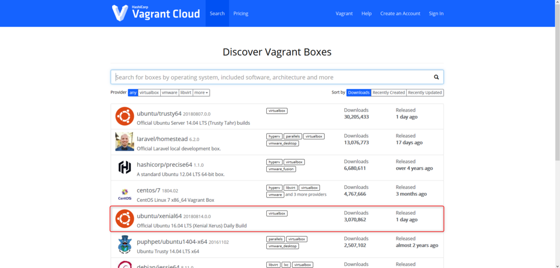Expand the 'more' providers dropdown

point(201,92)
